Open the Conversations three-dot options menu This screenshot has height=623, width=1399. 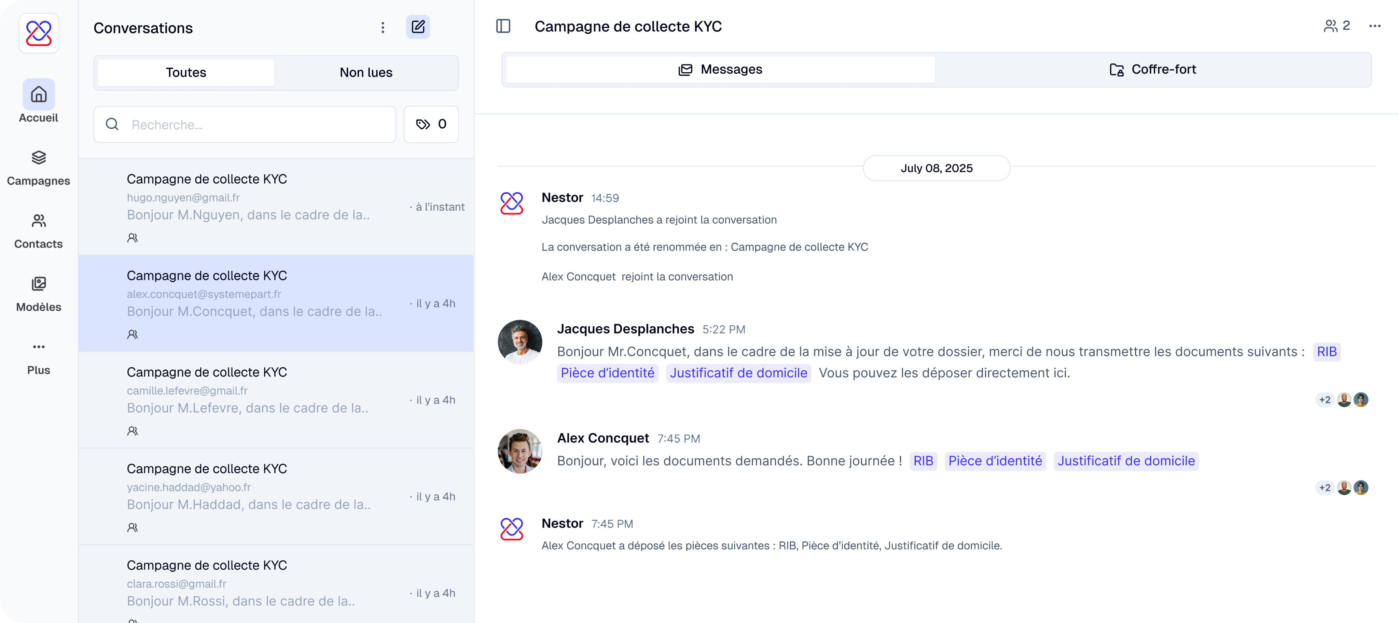tap(383, 28)
